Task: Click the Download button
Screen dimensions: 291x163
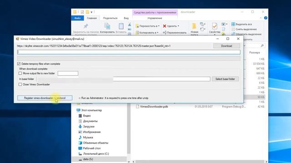Action: coord(226,46)
